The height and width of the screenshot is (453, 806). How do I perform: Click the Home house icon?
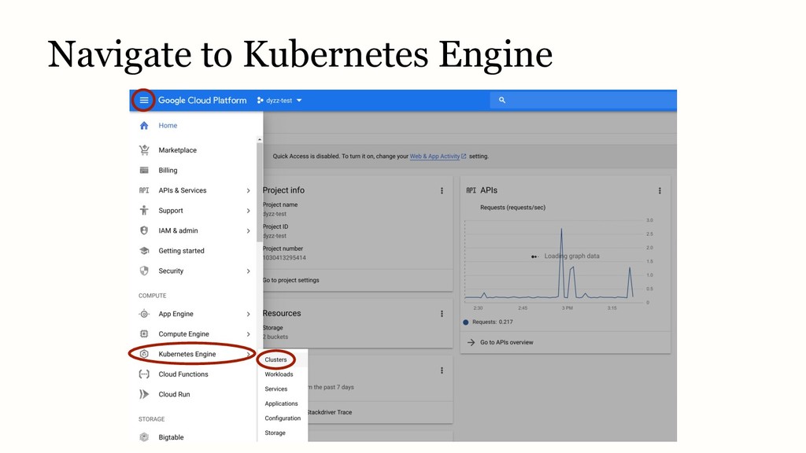point(144,125)
